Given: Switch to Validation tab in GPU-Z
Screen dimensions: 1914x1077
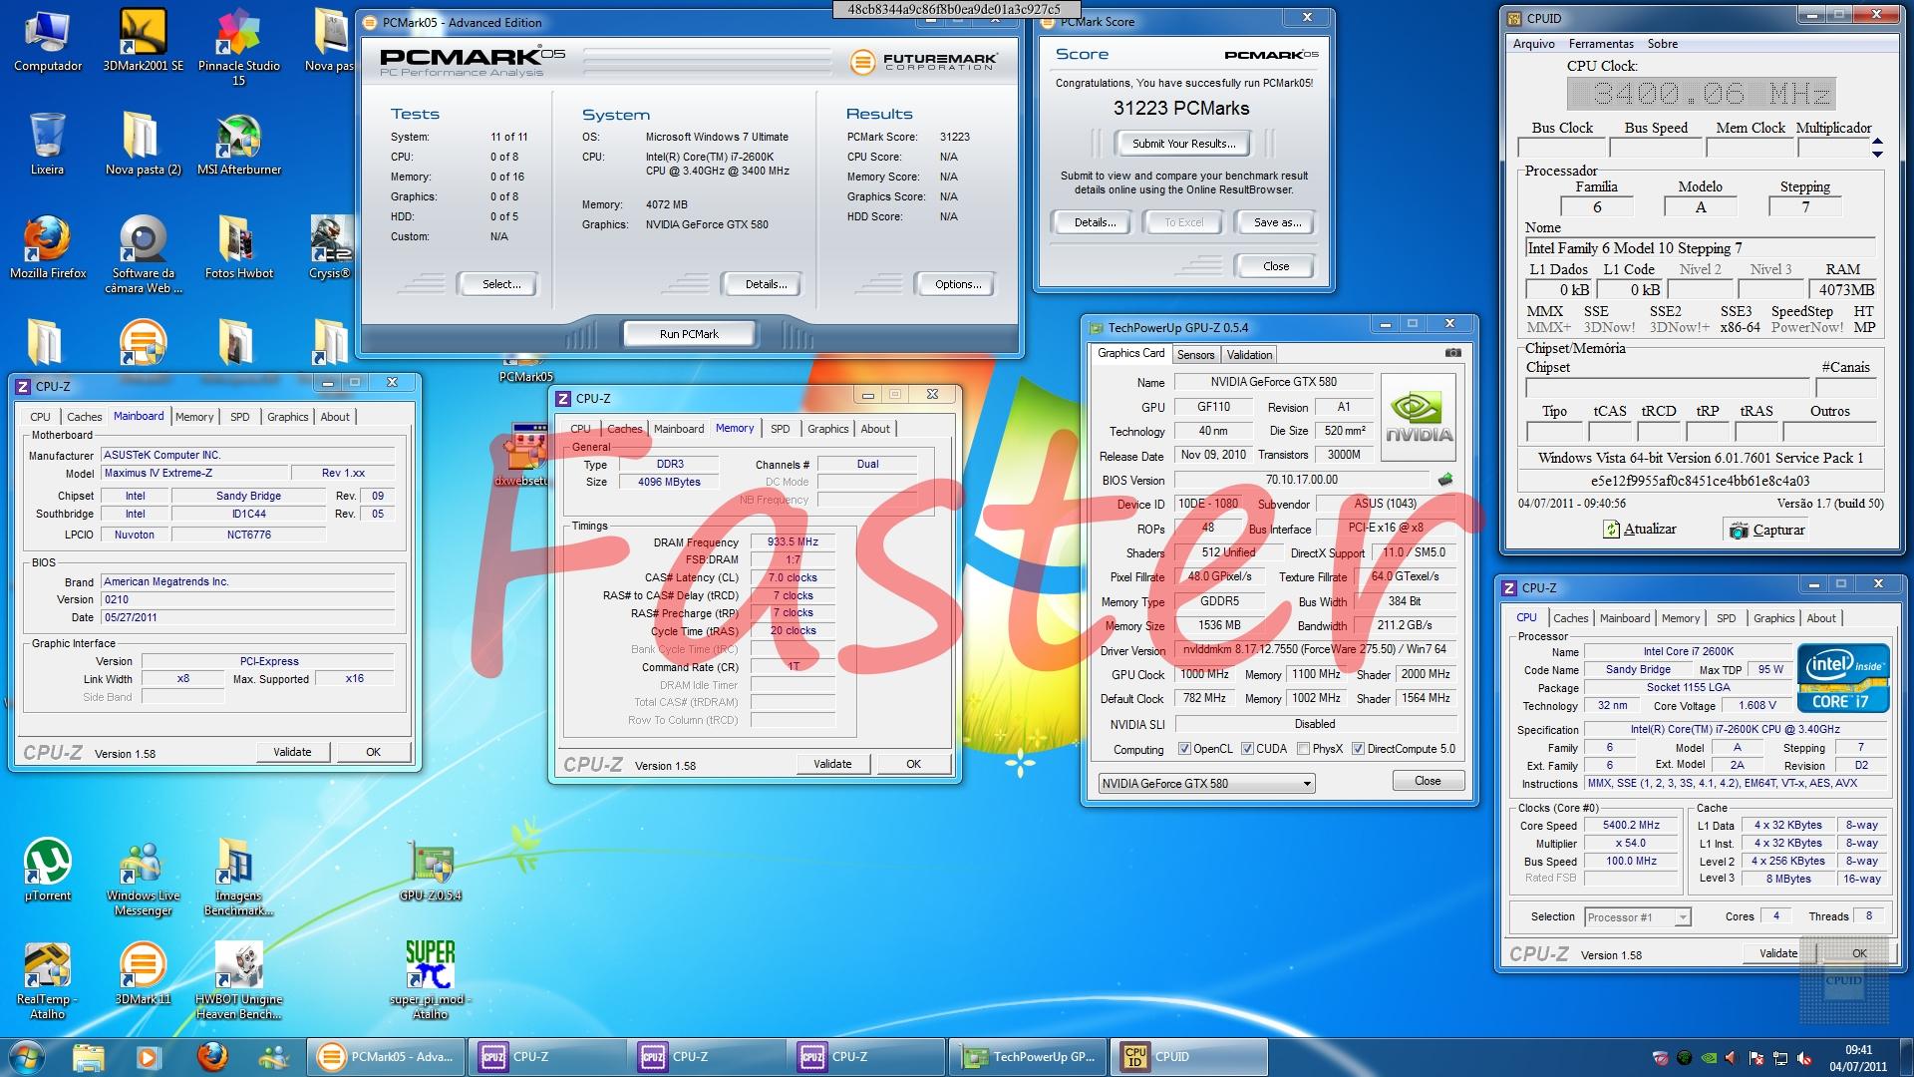Looking at the screenshot, I should coord(1249,355).
